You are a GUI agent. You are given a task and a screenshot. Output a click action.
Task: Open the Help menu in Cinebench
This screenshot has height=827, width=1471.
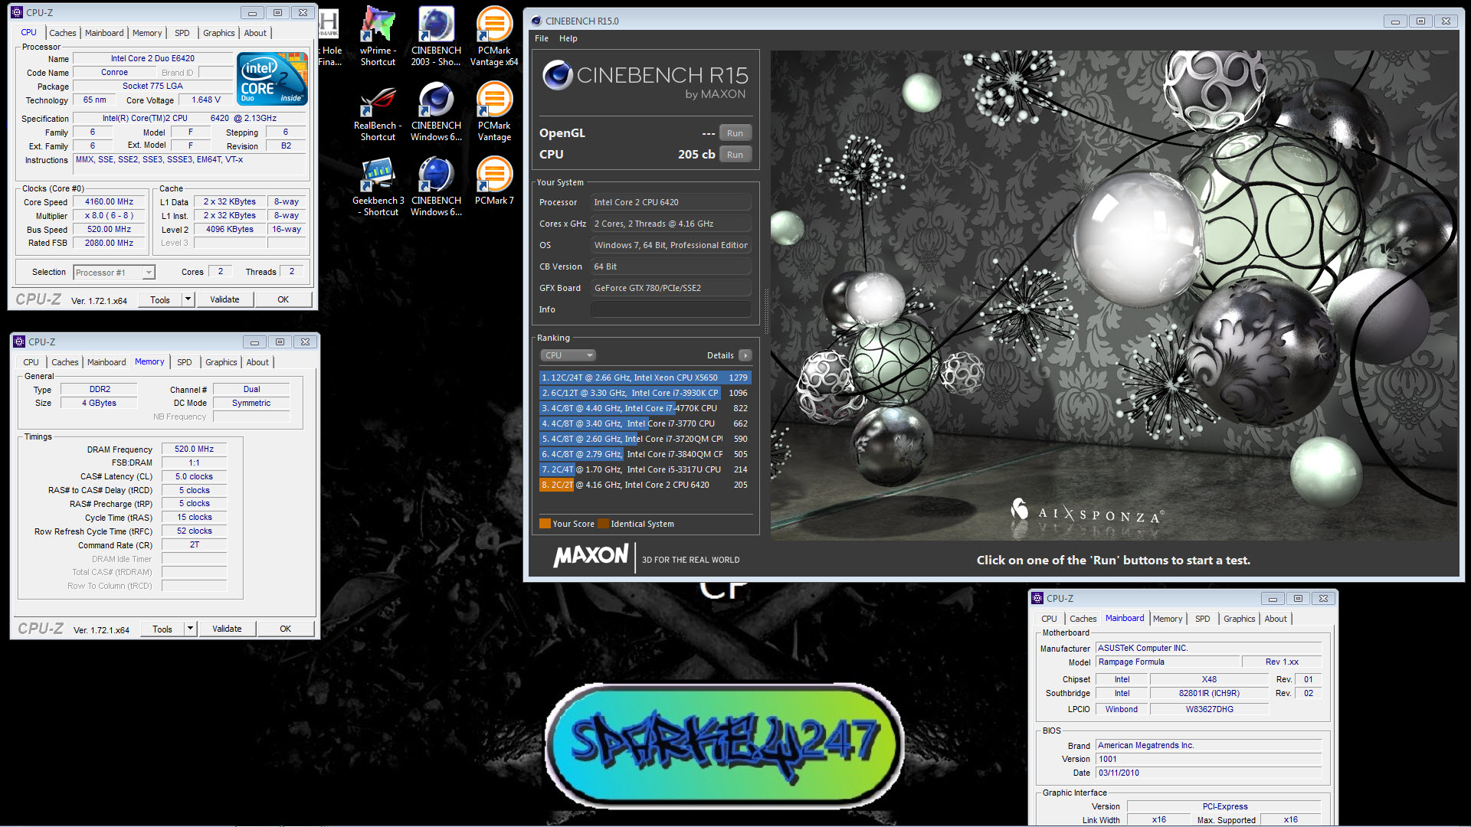(x=568, y=38)
